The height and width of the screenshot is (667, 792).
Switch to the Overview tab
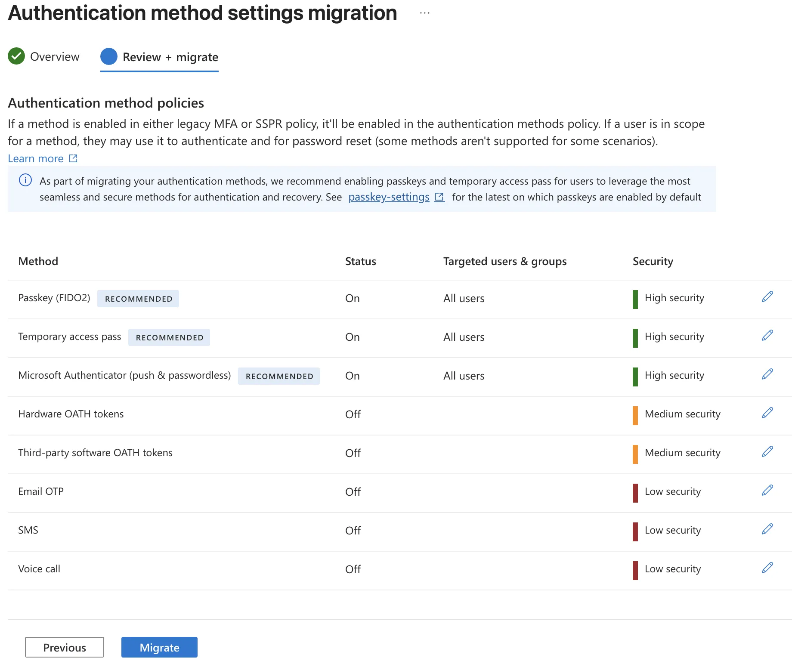pyautogui.click(x=55, y=56)
